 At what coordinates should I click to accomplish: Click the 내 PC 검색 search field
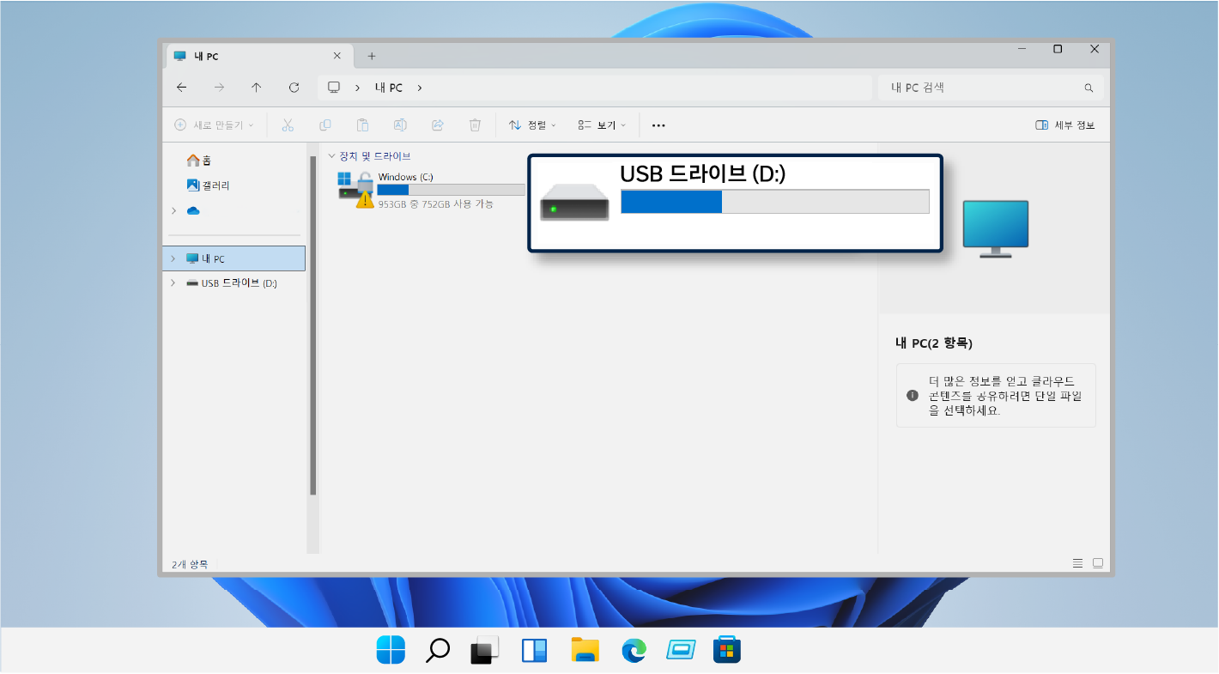click(983, 88)
